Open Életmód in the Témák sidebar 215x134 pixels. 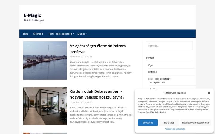[x=152, y=72]
